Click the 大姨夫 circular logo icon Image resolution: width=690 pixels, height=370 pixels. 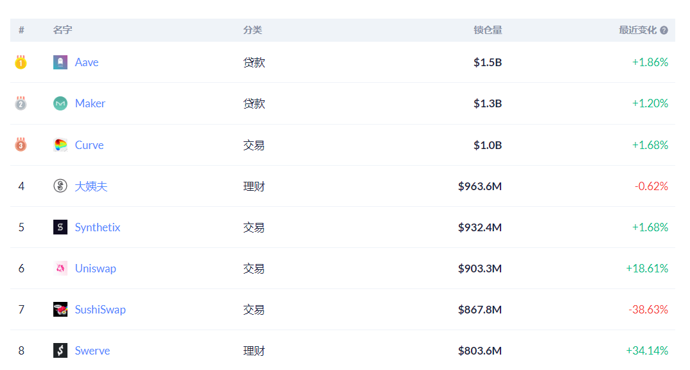tap(60, 186)
